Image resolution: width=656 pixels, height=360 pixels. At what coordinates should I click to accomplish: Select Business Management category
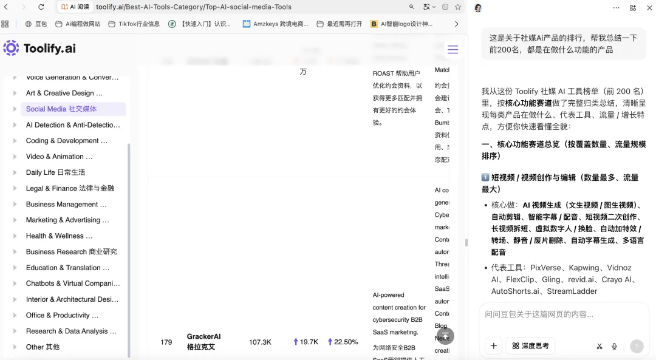66,204
